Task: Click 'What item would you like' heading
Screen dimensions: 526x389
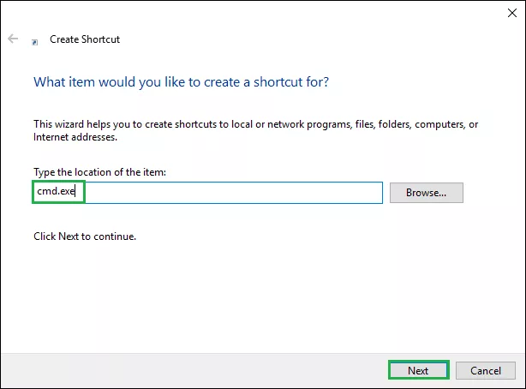Action: pos(181,82)
